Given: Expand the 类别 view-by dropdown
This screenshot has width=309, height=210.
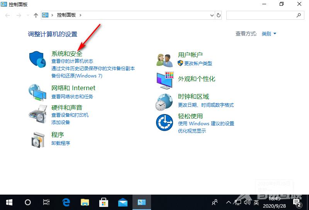Looking at the screenshot, I should (269, 34).
